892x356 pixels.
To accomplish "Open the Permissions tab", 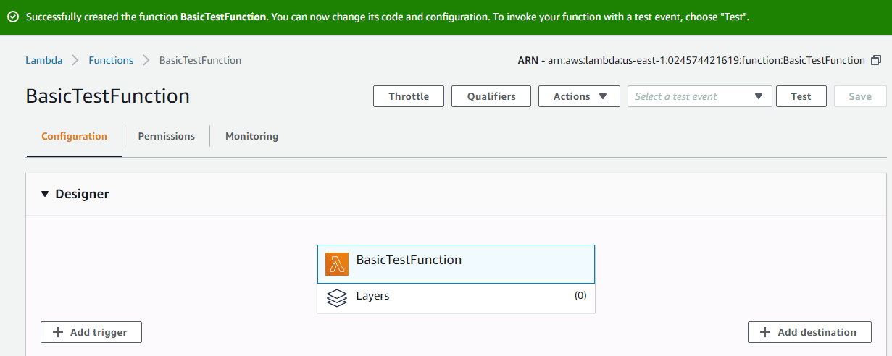I will click(x=166, y=136).
